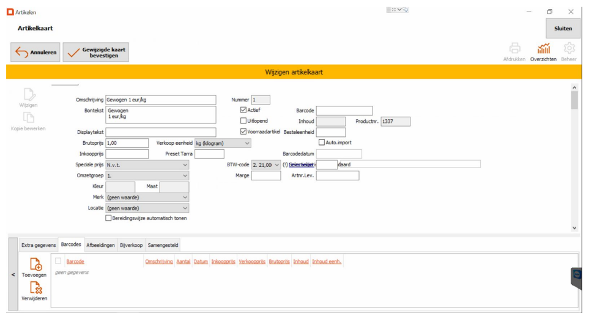Click the Annuleren button
The height and width of the screenshot is (321, 589).
tap(35, 53)
